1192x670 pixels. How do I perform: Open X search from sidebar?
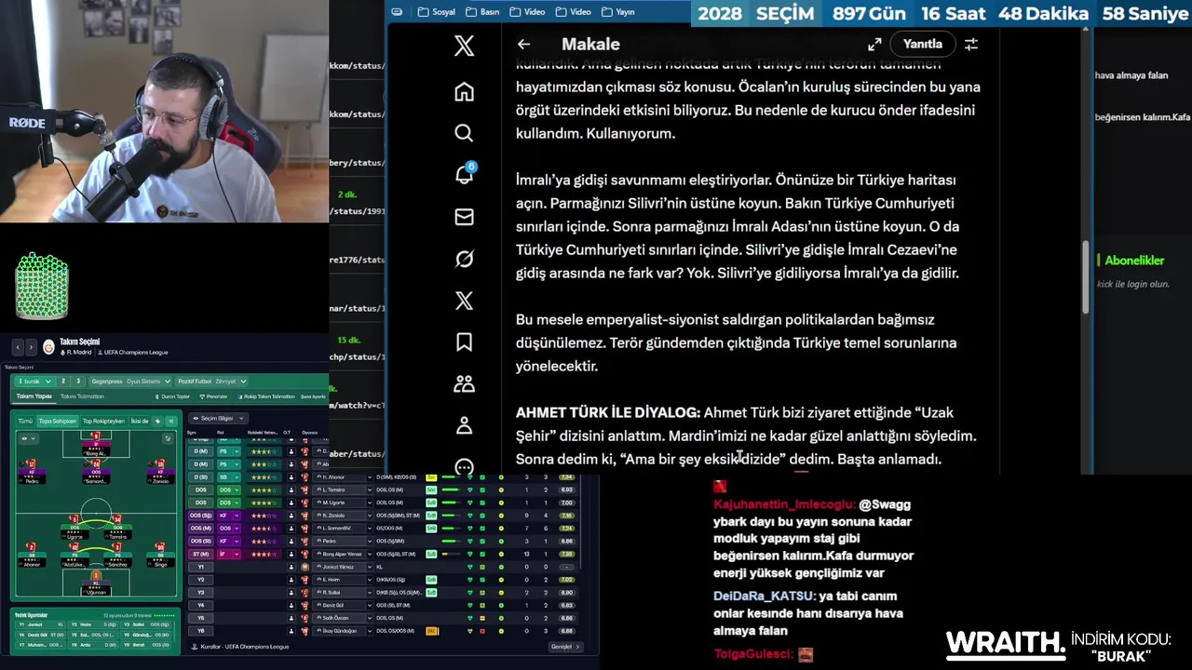coord(464,133)
